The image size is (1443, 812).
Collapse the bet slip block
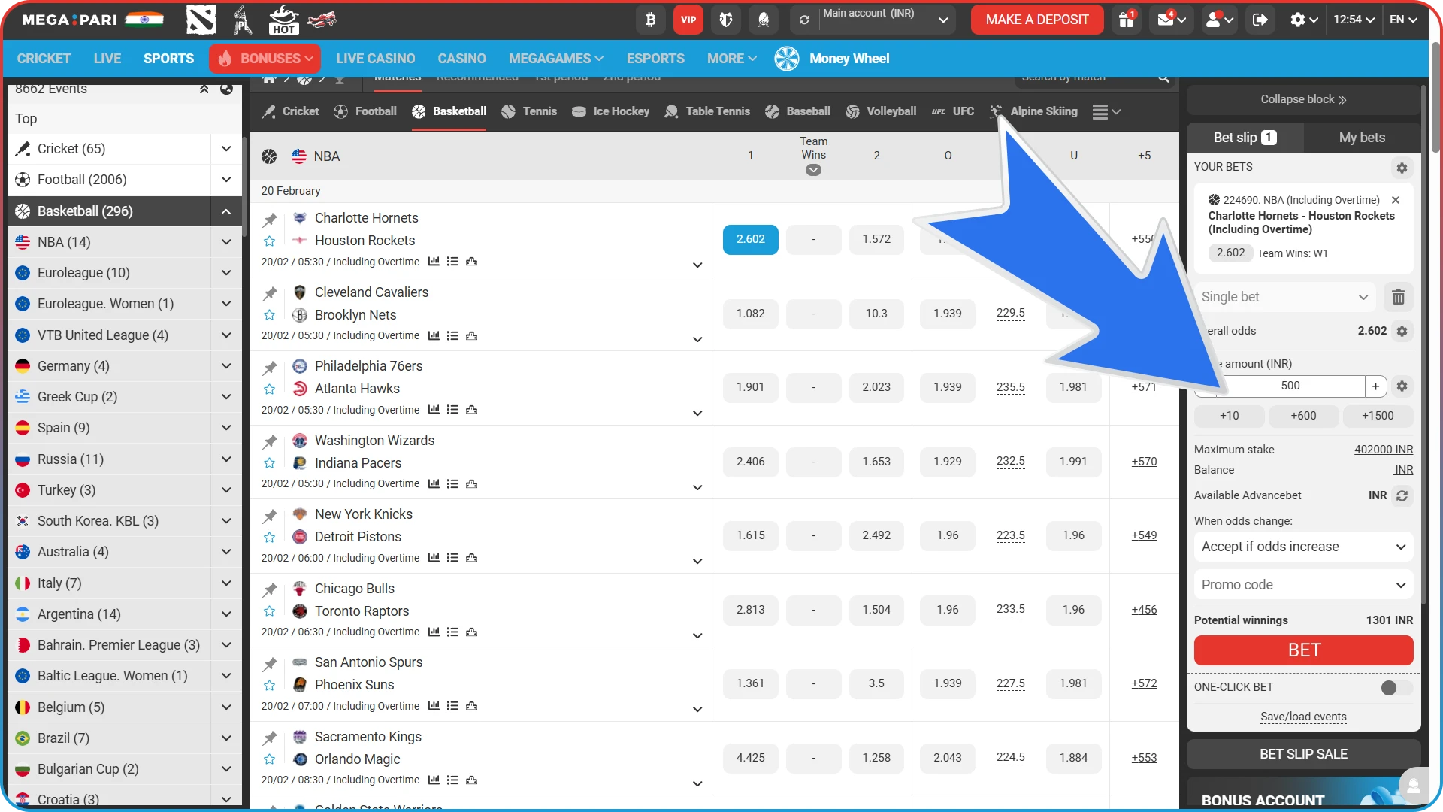click(1302, 98)
